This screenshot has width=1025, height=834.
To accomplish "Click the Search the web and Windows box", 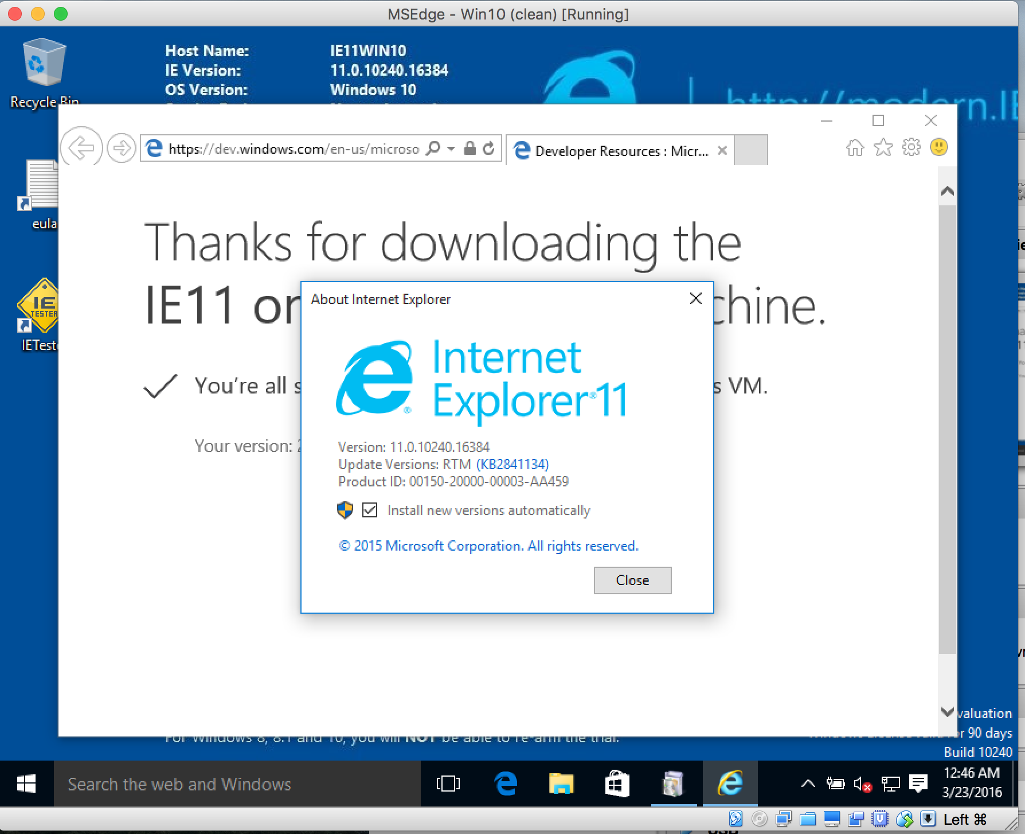I will pyautogui.click(x=237, y=784).
